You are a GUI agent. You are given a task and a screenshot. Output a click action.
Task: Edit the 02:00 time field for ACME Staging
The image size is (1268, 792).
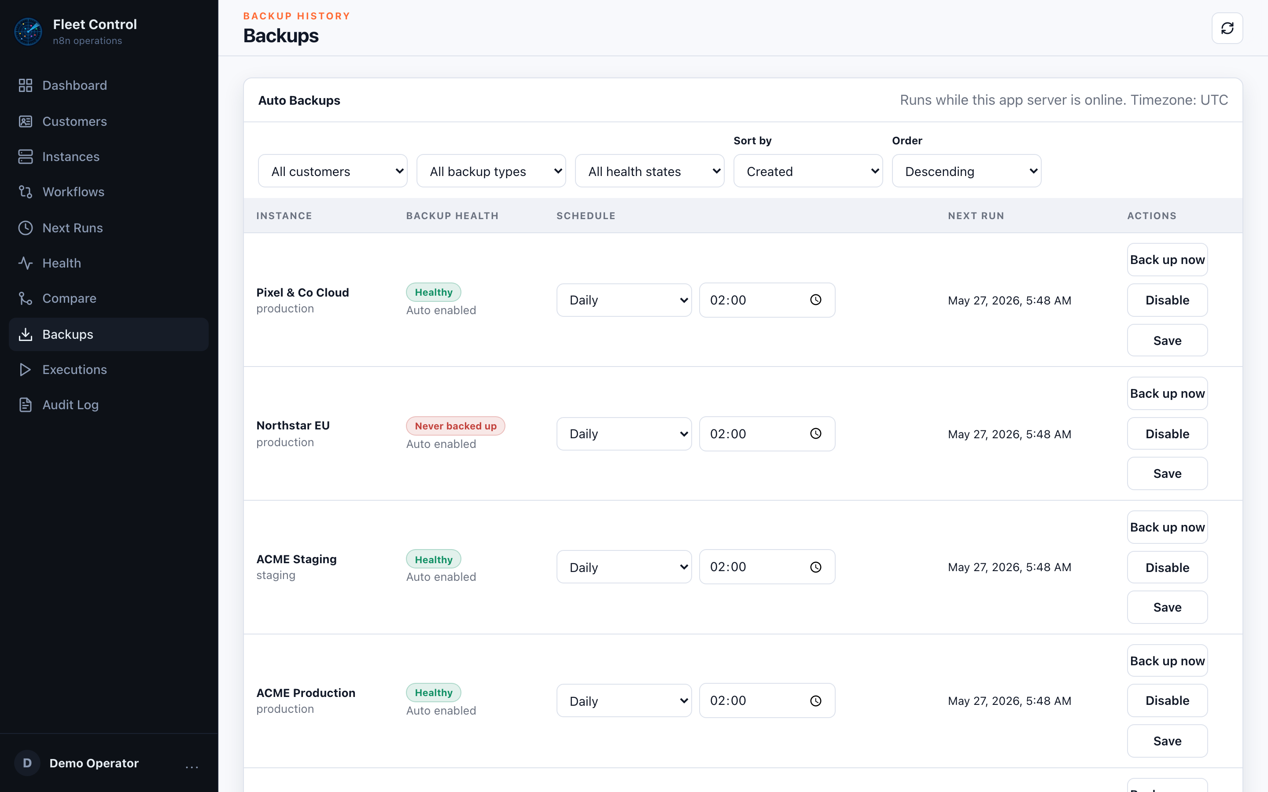[x=767, y=567]
